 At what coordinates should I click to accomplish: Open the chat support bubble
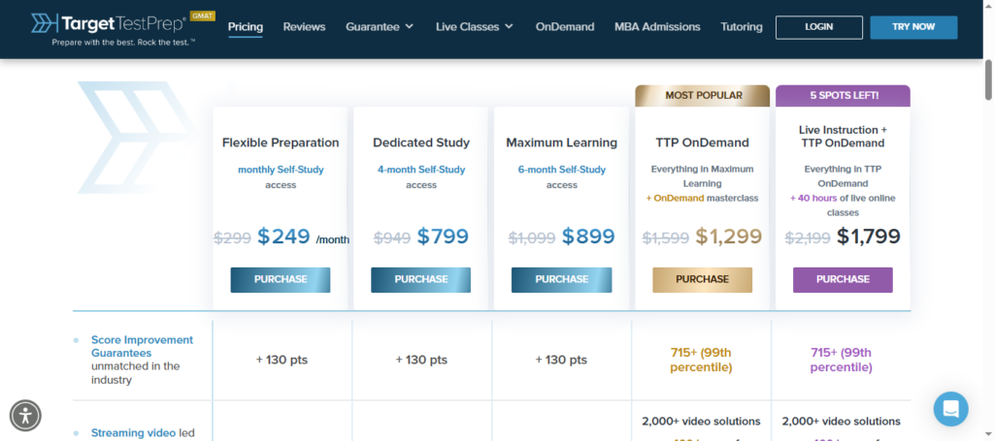point(950,408)
